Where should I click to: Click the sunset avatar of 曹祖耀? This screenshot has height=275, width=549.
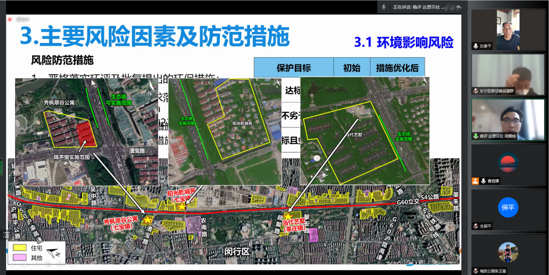[508, 162]
